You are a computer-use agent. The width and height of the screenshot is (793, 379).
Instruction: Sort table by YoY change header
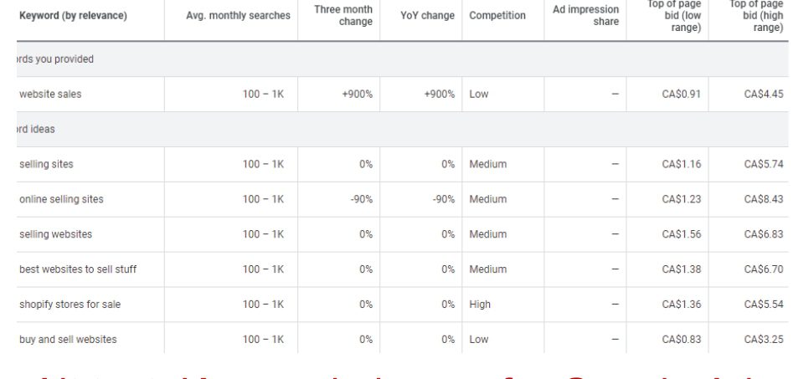[x=429, y=16]
